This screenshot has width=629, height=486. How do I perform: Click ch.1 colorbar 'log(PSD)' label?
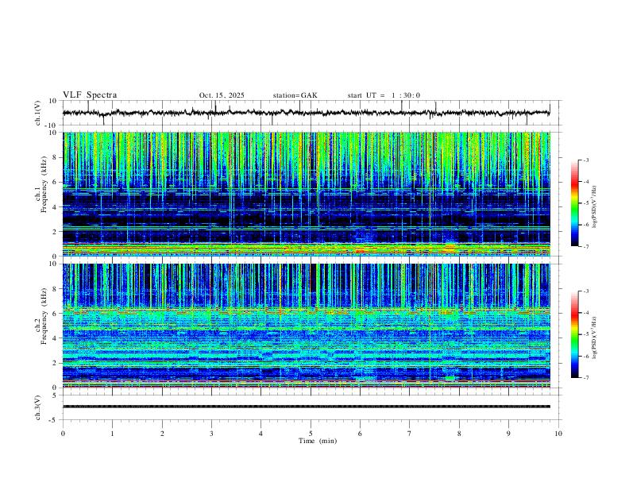(x=595, y=206)
